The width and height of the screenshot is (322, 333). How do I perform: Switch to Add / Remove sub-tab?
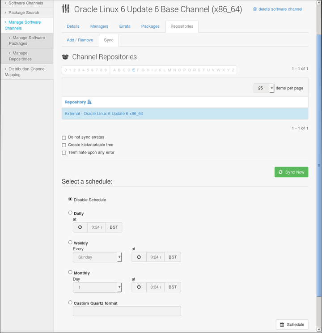pos(80,40)
